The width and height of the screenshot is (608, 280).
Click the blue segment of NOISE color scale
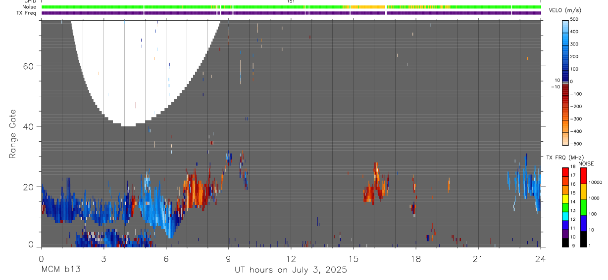point(584,223)
